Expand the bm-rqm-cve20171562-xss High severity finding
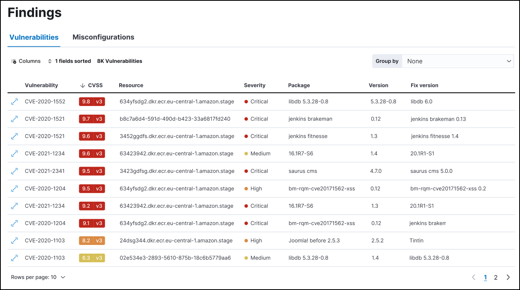Screen dimensions: 520x290 pos(14,188)
